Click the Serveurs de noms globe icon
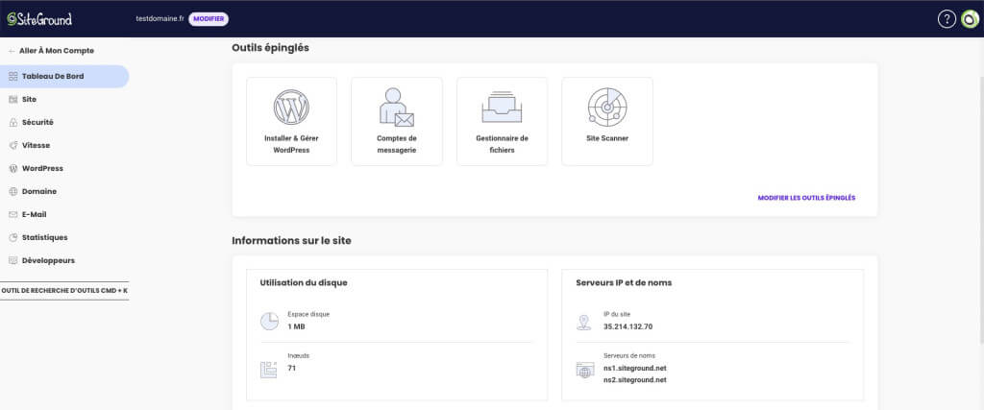Screen dimensions: 984x410 [585, 370]
